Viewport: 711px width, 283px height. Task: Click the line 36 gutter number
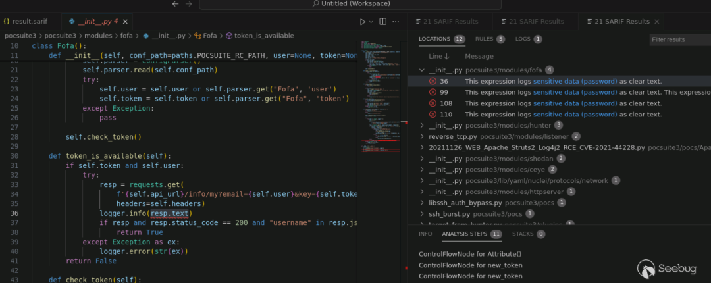point(14,213)
